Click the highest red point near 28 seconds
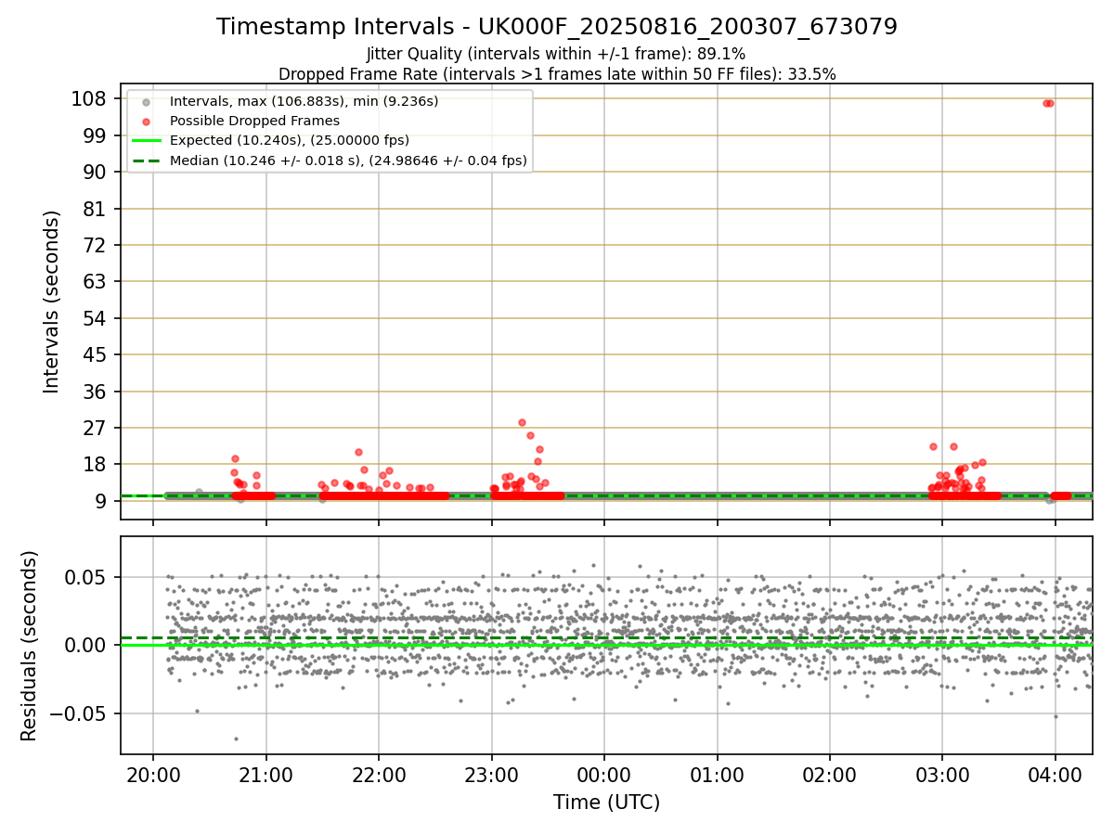This screenshot has width=1114, height=835. pos(522,422)
